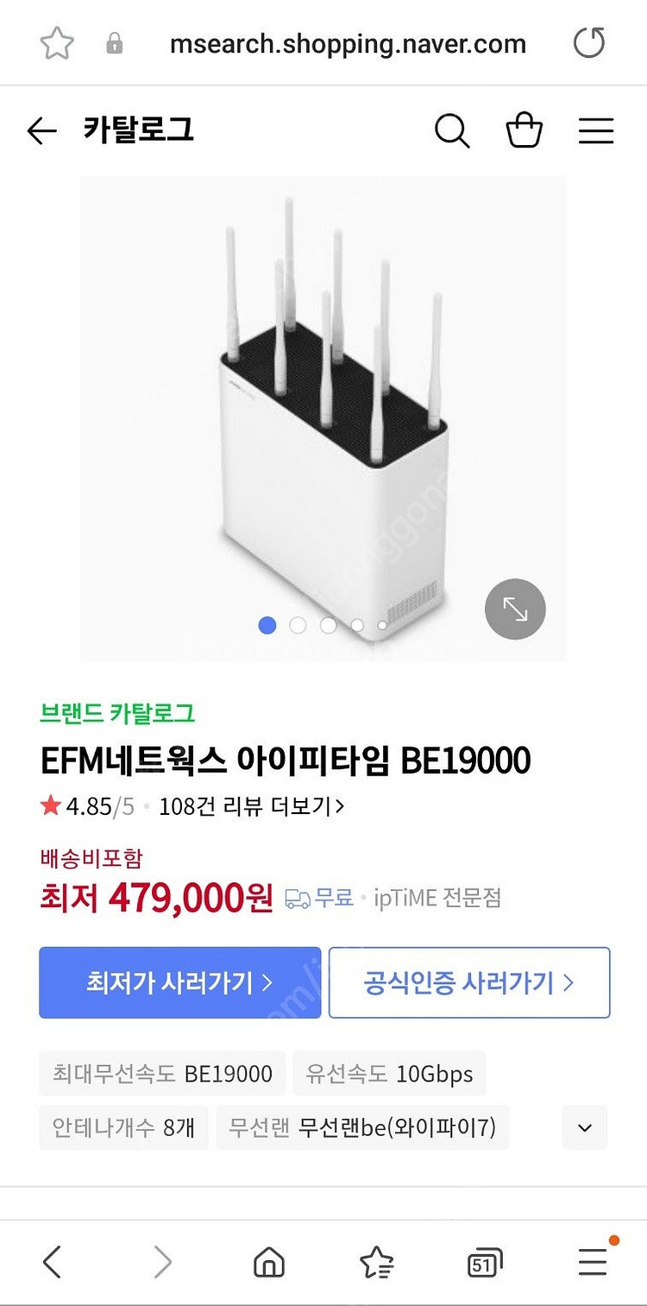The height and width of the screenshot is (1306, 647).
Task: Select the fourth image indicator dot
Action: click(357, 625)
